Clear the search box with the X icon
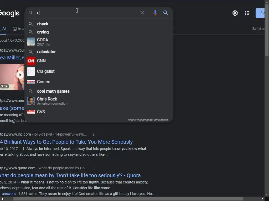The height and width of the screenshot is (201, 269). (x=142, y=13)
